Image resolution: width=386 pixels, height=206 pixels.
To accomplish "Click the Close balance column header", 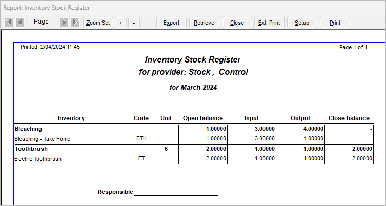I will 349,118.
